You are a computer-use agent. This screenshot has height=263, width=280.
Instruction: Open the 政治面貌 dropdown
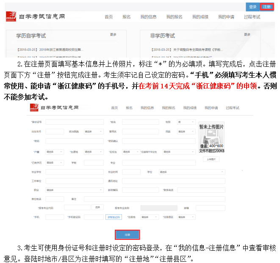click(94, 131)
